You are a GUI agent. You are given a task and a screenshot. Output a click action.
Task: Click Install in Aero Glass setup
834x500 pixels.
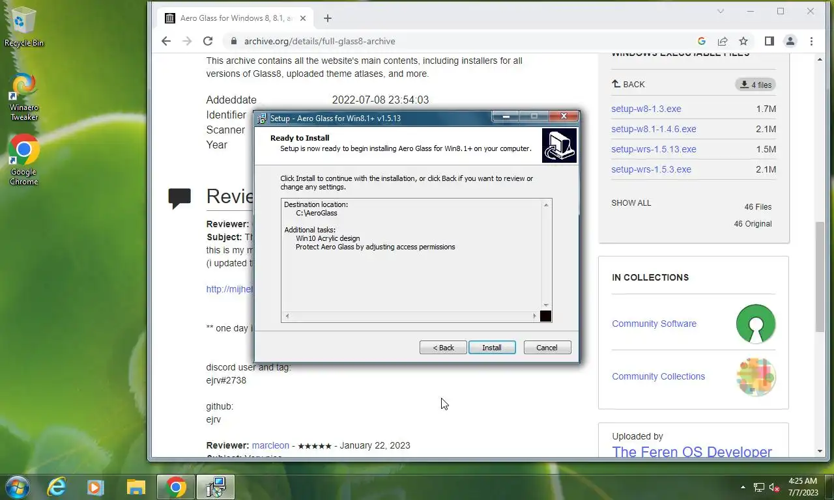pyautogui.click(x=492, y=348)
